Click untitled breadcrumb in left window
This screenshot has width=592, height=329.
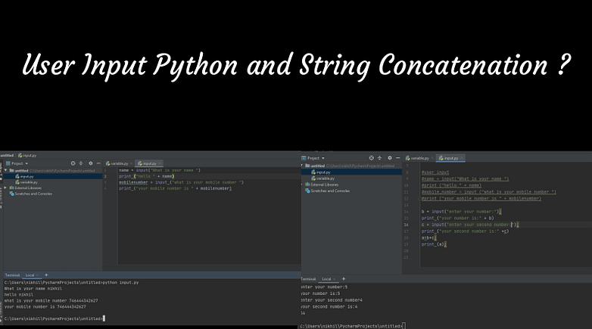tap(6, 156)
